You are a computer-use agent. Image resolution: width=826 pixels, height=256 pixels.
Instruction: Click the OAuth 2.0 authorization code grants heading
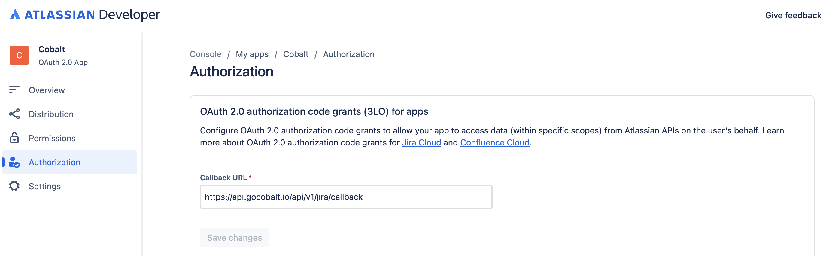[x=314, y=111]
